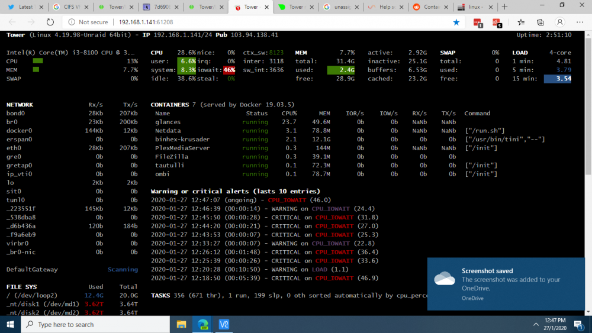Switch to the 7d690 tab
This screenshot has height=333, width=592.
[x=161, y=7]
